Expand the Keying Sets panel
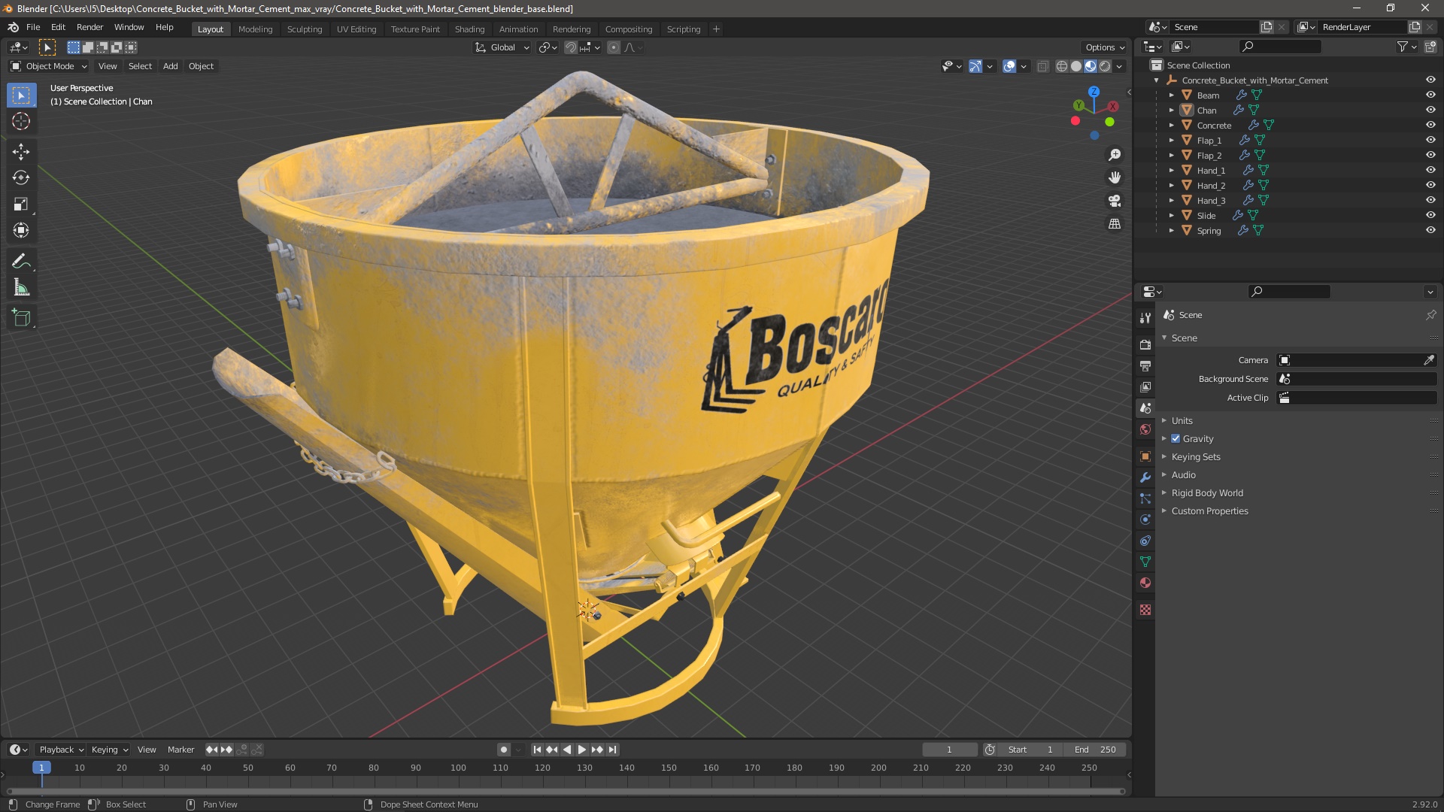Viewport: 1444px width, 812px height. pos(1196,456)
